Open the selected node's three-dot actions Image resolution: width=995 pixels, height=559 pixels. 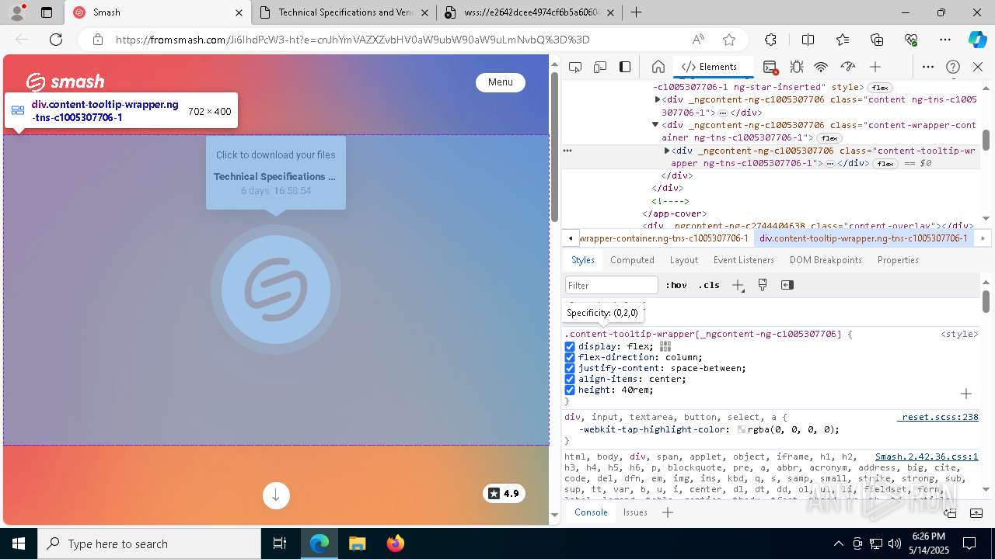pos(567,151)
